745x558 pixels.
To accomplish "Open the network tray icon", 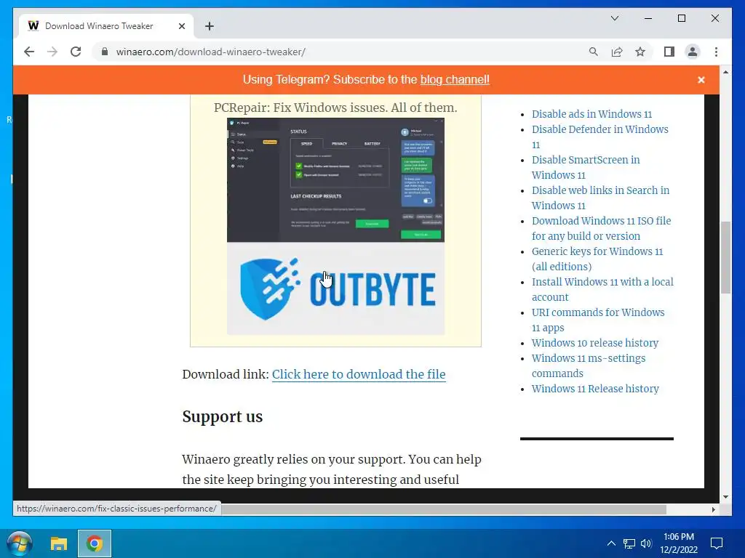I will [629, 543].
